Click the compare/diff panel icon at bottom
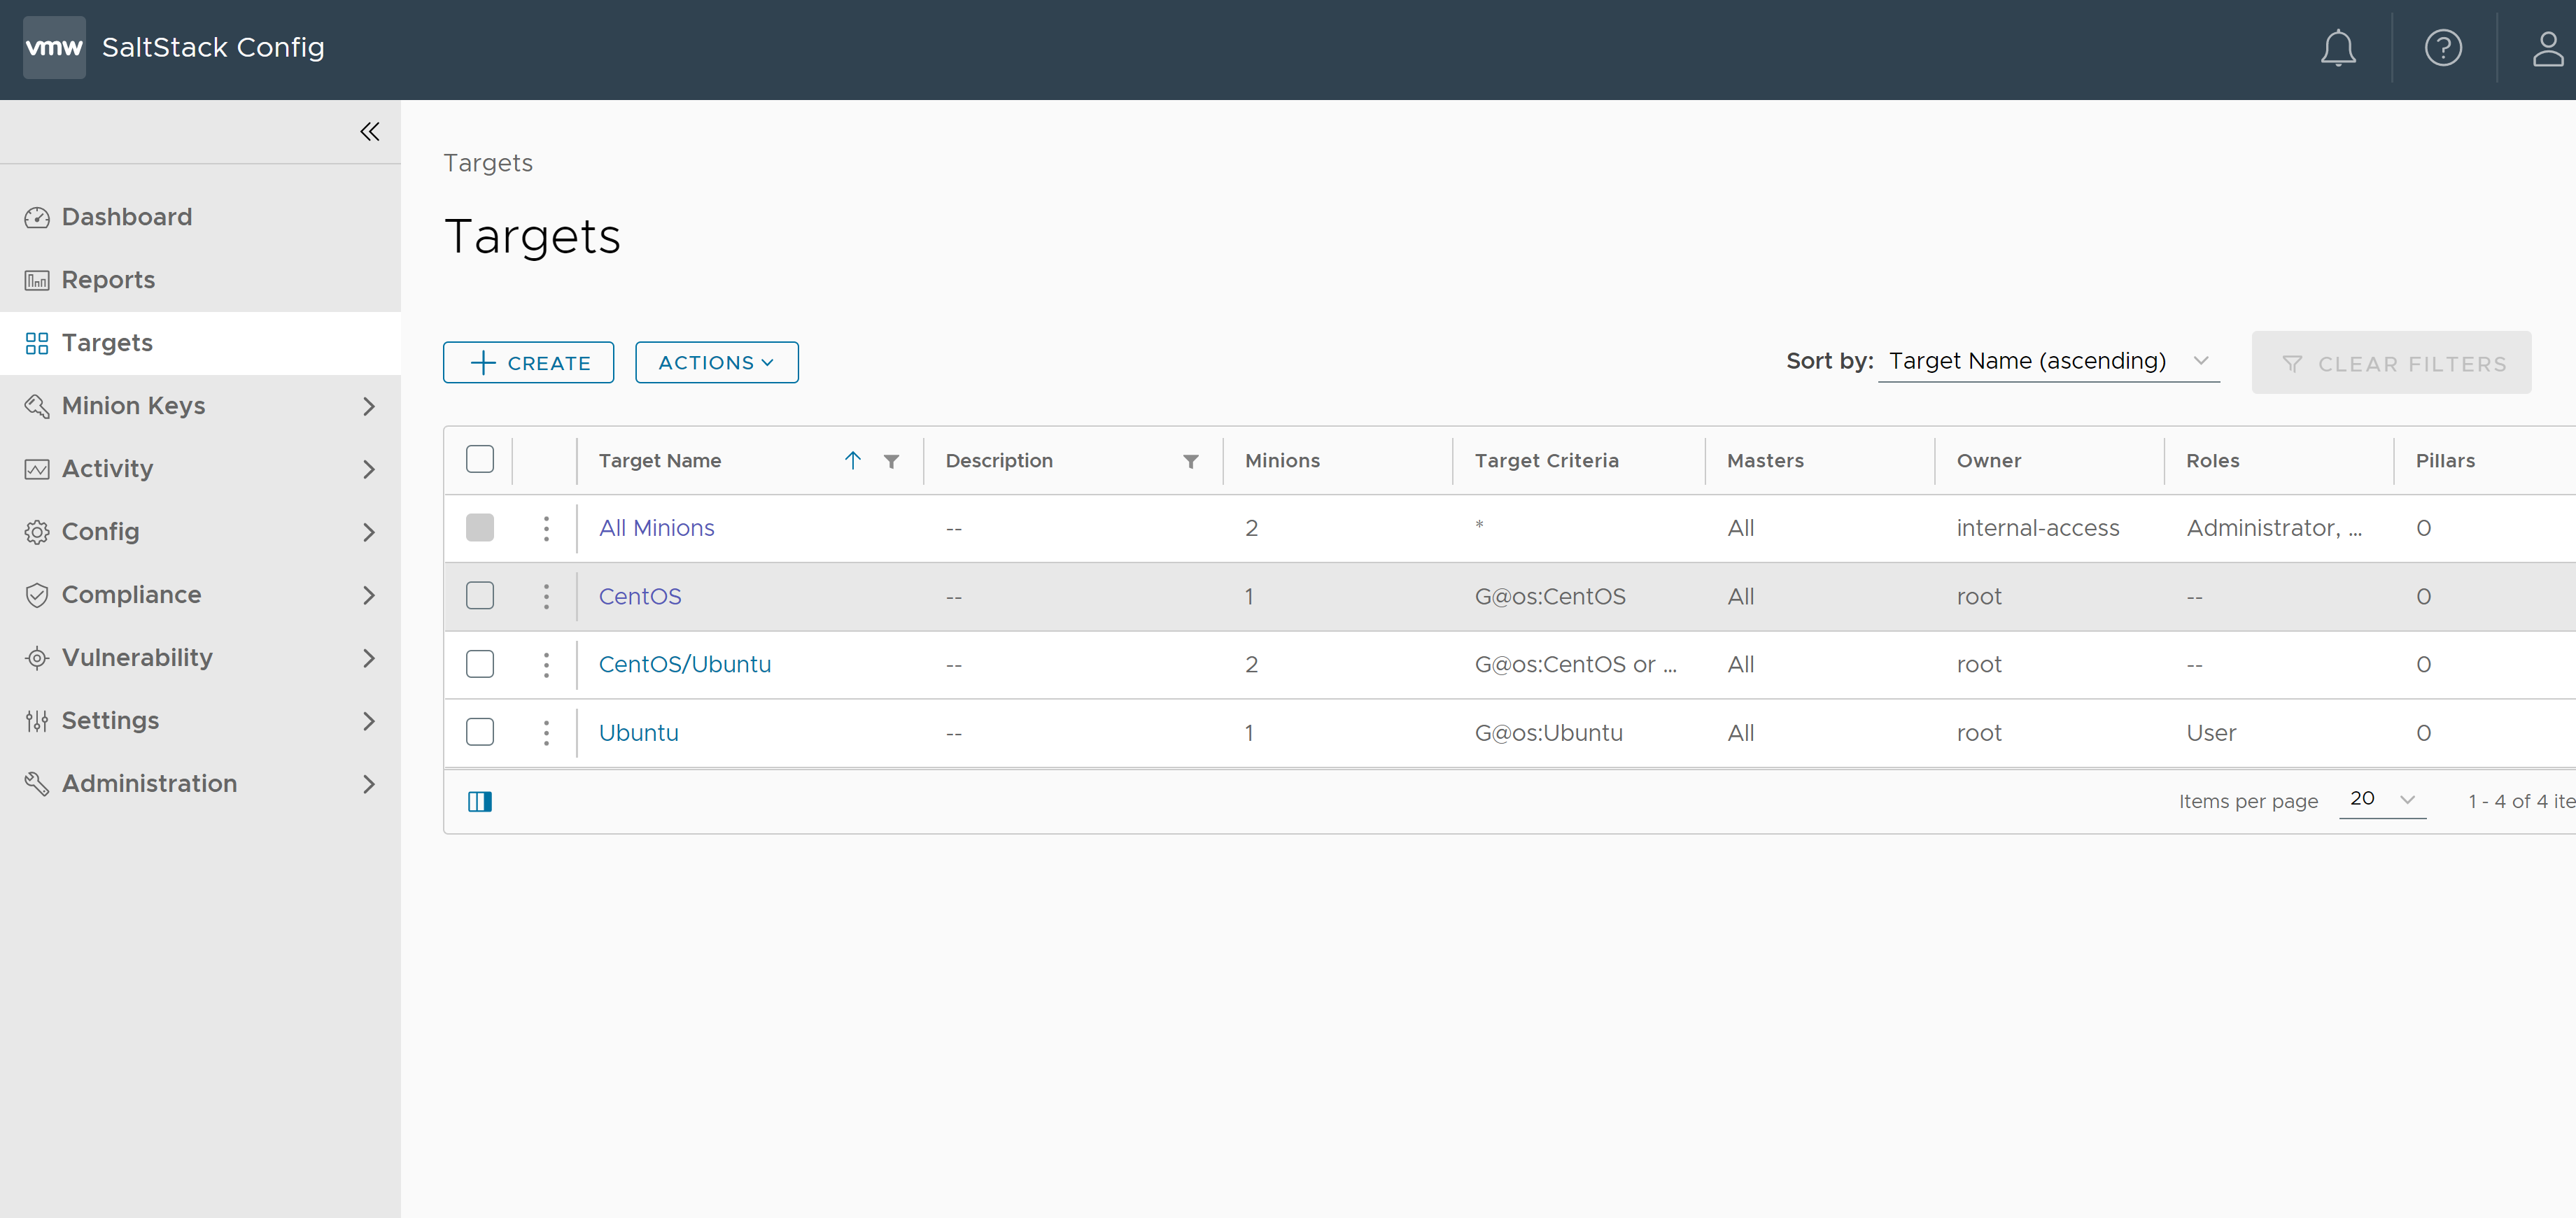 pos(478,801)
